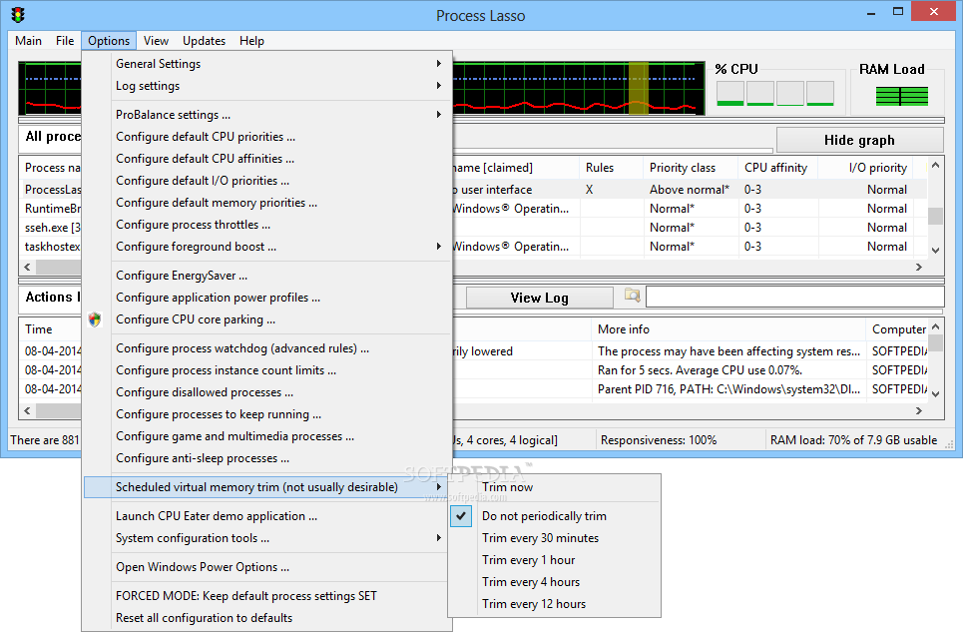Viewport: 963px width, 632px height.
Task: Click the Above normal* priority cell
Action: point(690,190)
